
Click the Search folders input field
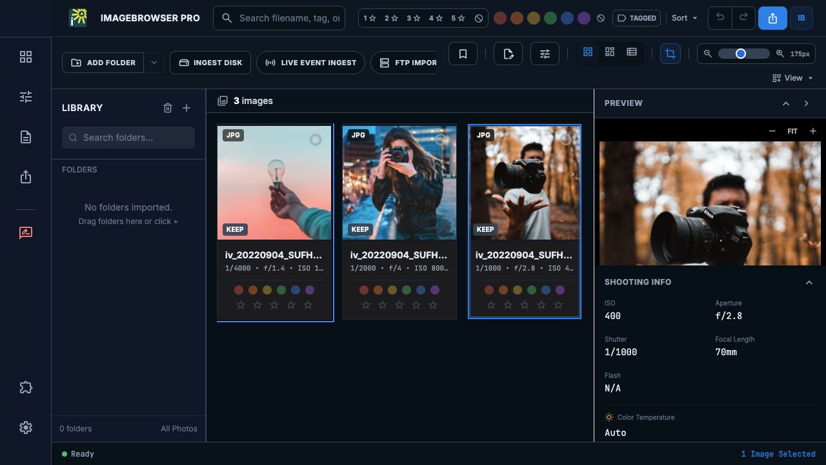128,138
